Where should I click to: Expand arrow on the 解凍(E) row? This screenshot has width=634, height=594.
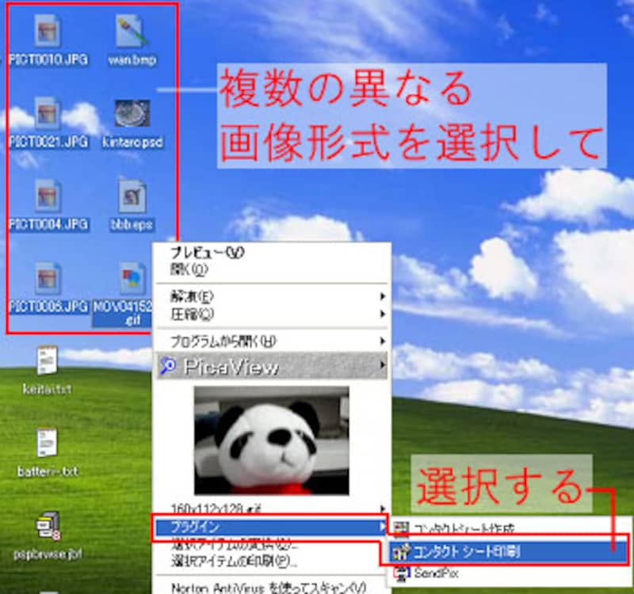[382, 296]
